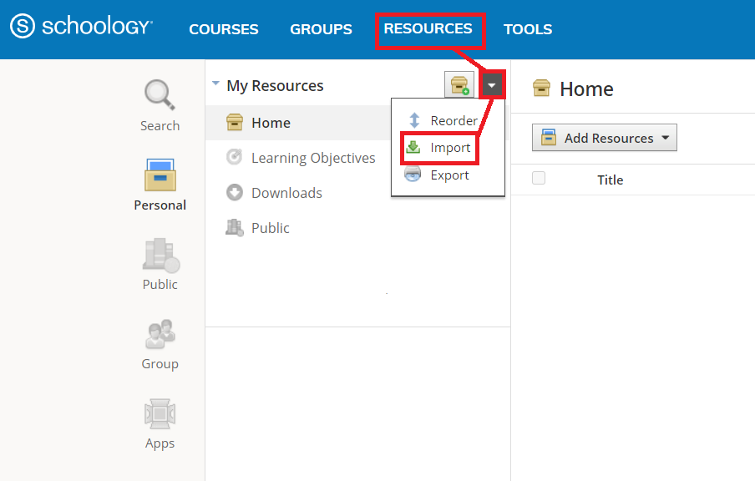Open the GROUPS menu

(x=322, y=29)
